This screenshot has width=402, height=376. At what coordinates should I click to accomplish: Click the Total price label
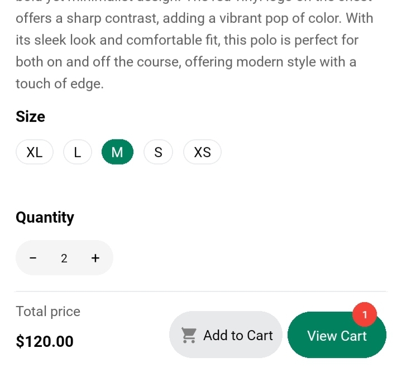pos(48,312)
